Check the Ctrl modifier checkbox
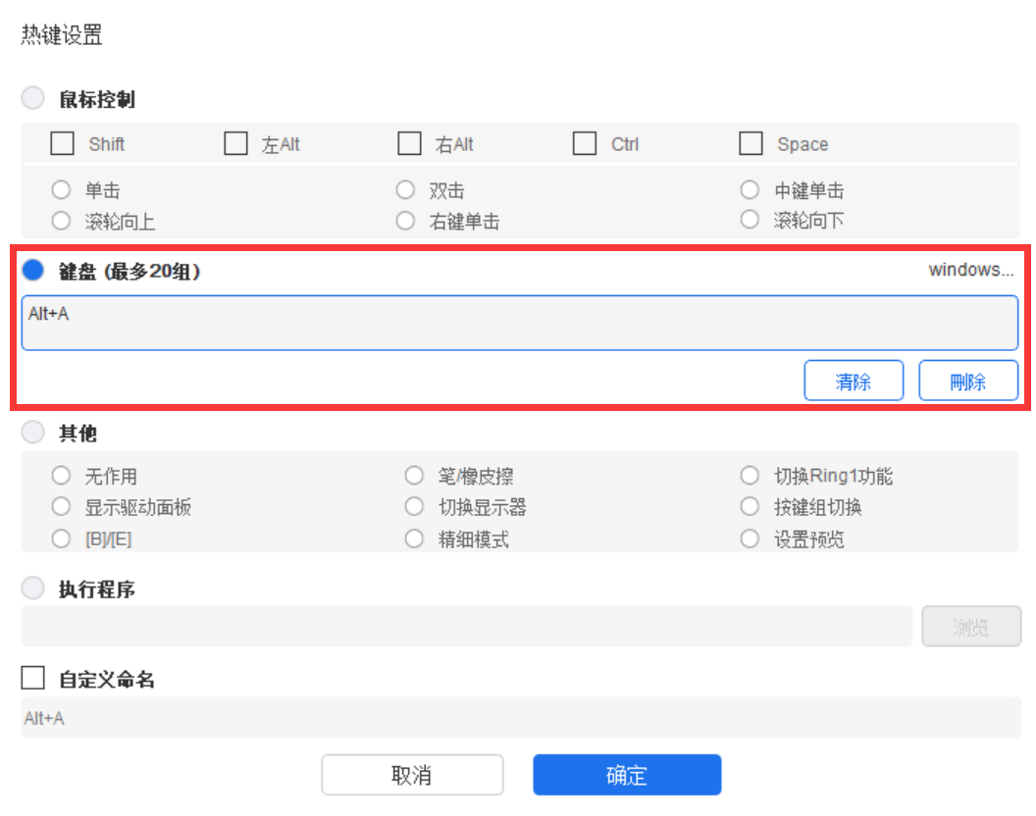 coord(585,143)
